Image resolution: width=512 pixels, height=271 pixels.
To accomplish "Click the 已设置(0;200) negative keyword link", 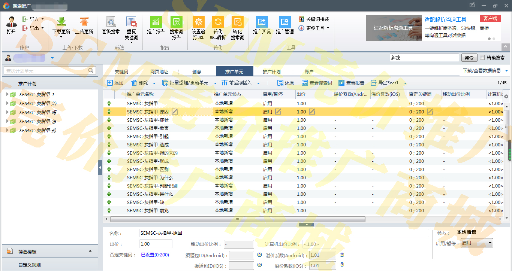I will tap(155, 255).
